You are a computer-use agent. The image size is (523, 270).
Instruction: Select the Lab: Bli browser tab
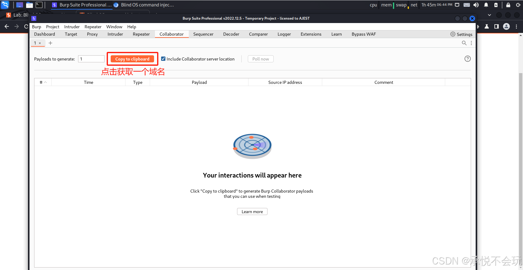17,15
